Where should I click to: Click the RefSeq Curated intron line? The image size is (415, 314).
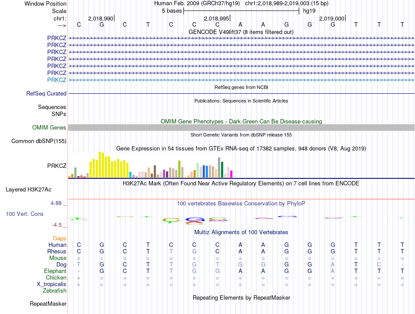pos(241,94)
